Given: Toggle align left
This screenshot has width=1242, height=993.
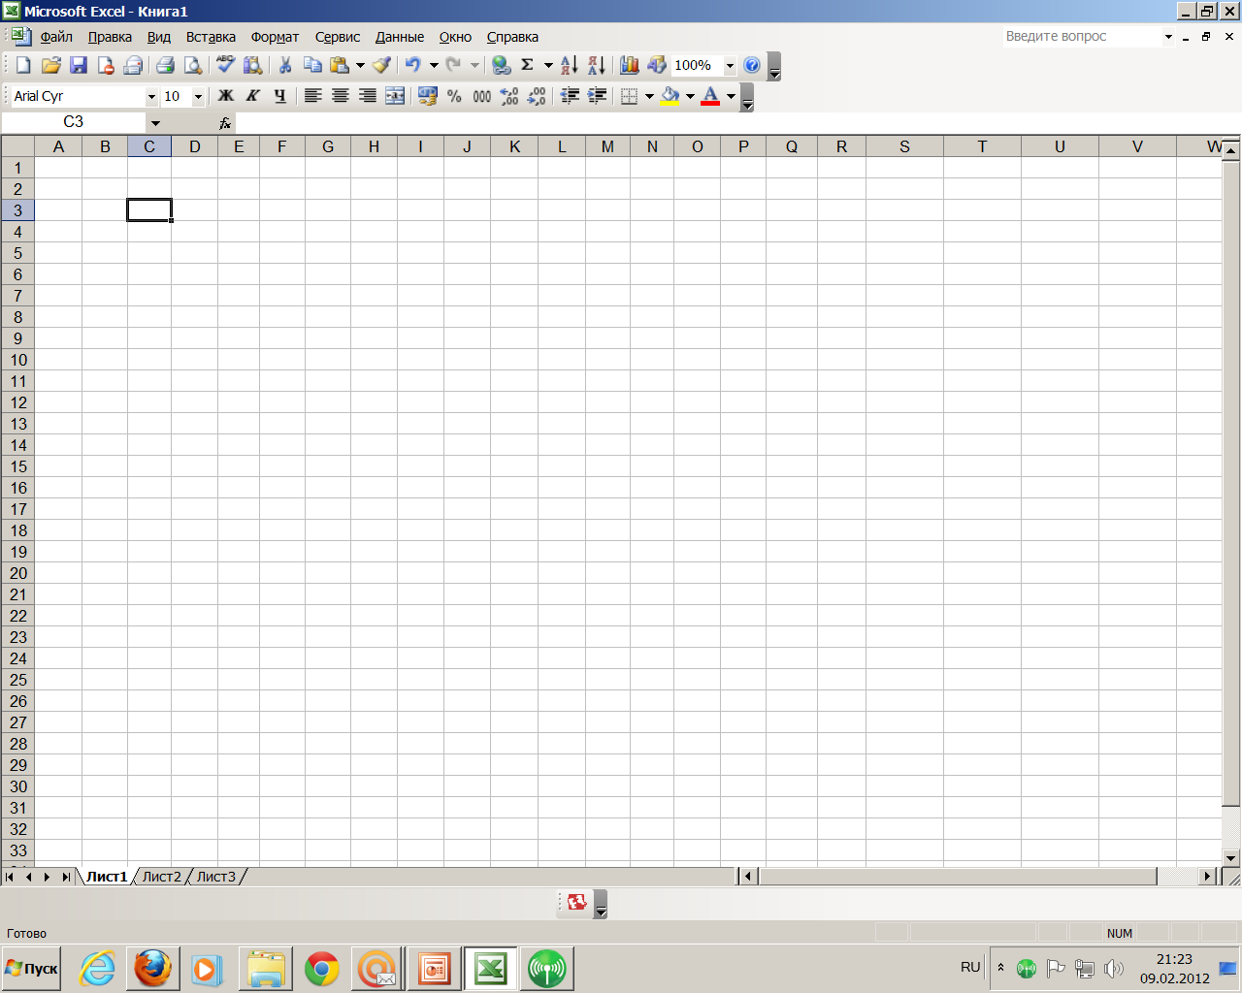Looking at the screenshot, I should click(312, 96).
